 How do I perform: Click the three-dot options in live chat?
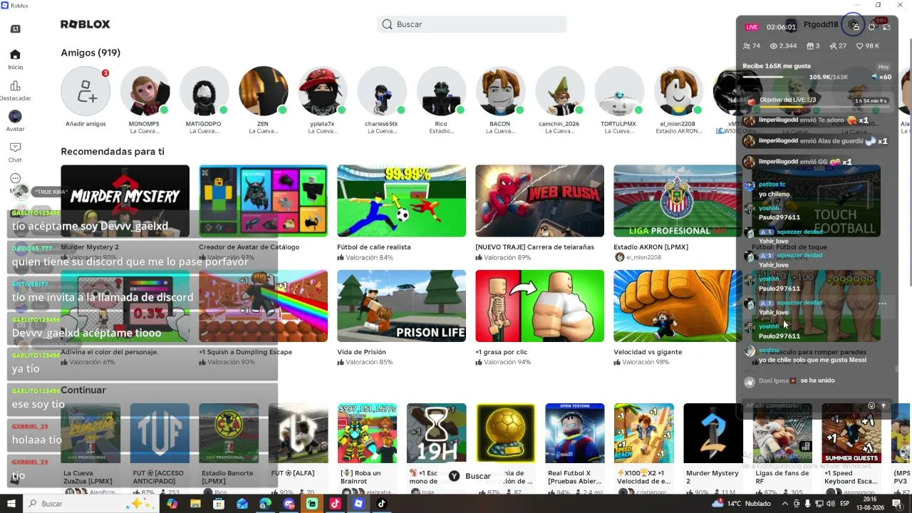882,304
